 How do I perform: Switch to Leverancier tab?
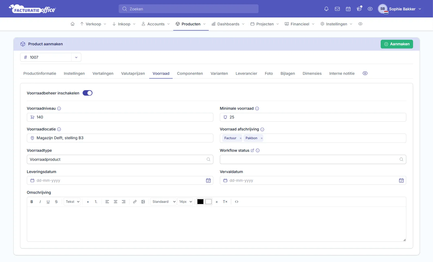(246, 73)
